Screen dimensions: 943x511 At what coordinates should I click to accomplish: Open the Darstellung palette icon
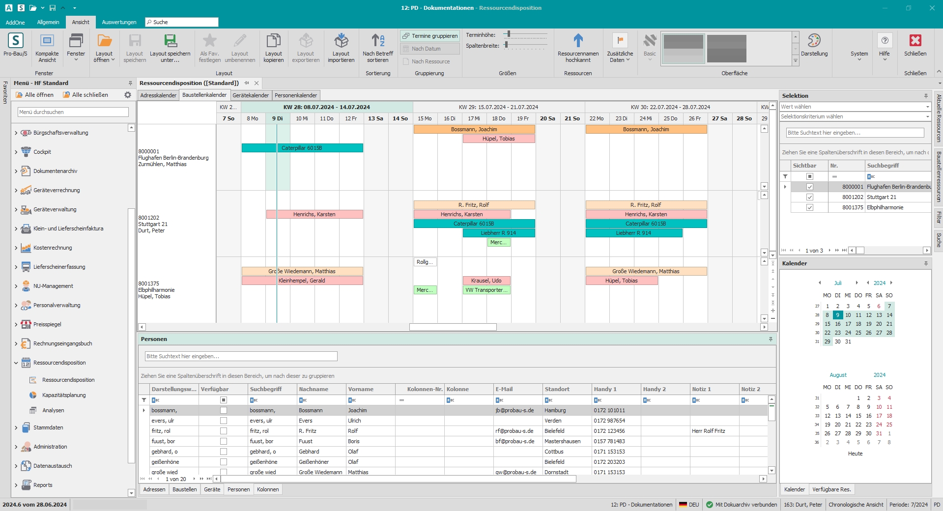814,41
